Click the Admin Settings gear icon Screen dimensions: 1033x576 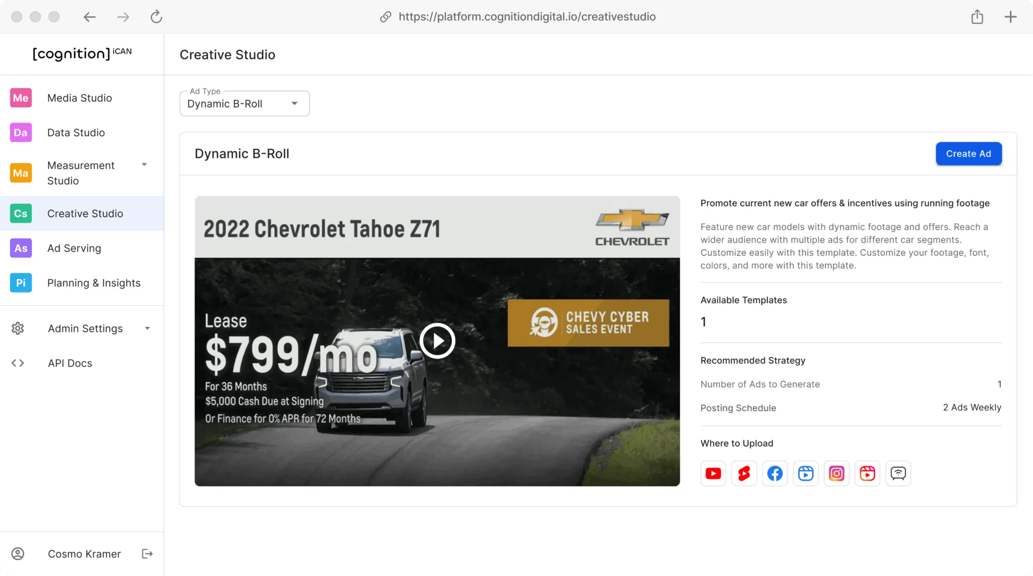coord(18,328)
